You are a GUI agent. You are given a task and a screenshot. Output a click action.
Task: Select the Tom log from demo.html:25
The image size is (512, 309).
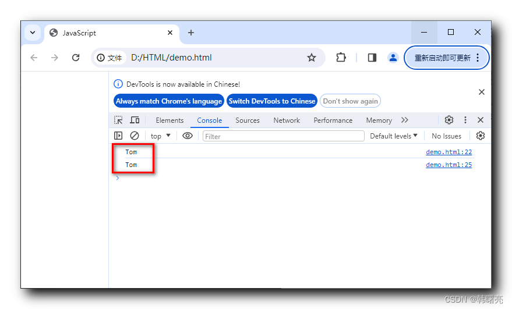click(131, 165)
